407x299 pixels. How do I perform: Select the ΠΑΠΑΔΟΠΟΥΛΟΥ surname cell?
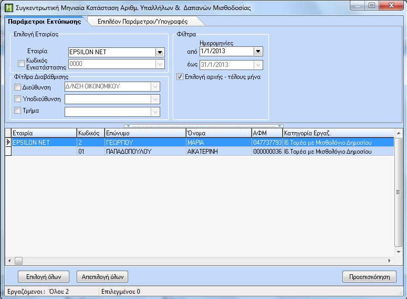coord(145,151)
